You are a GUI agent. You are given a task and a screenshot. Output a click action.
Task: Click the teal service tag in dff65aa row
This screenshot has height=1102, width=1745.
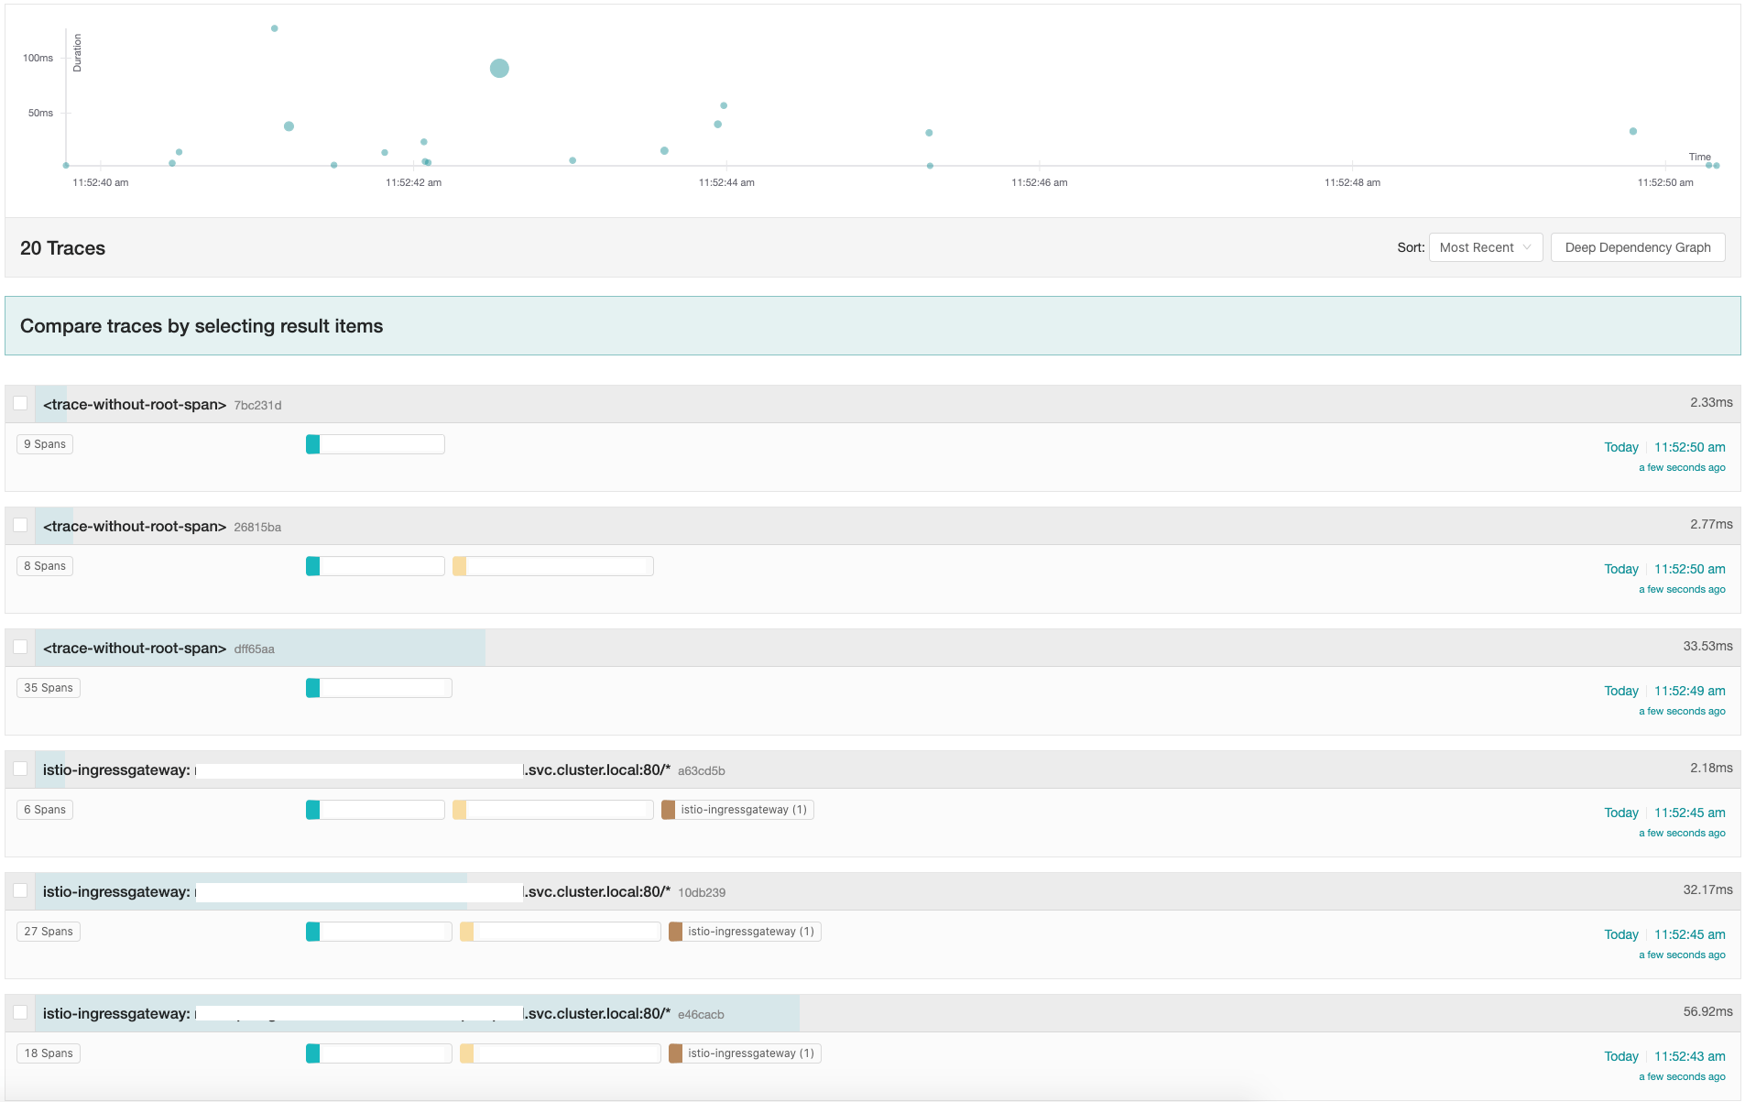(x=379, y=688)
